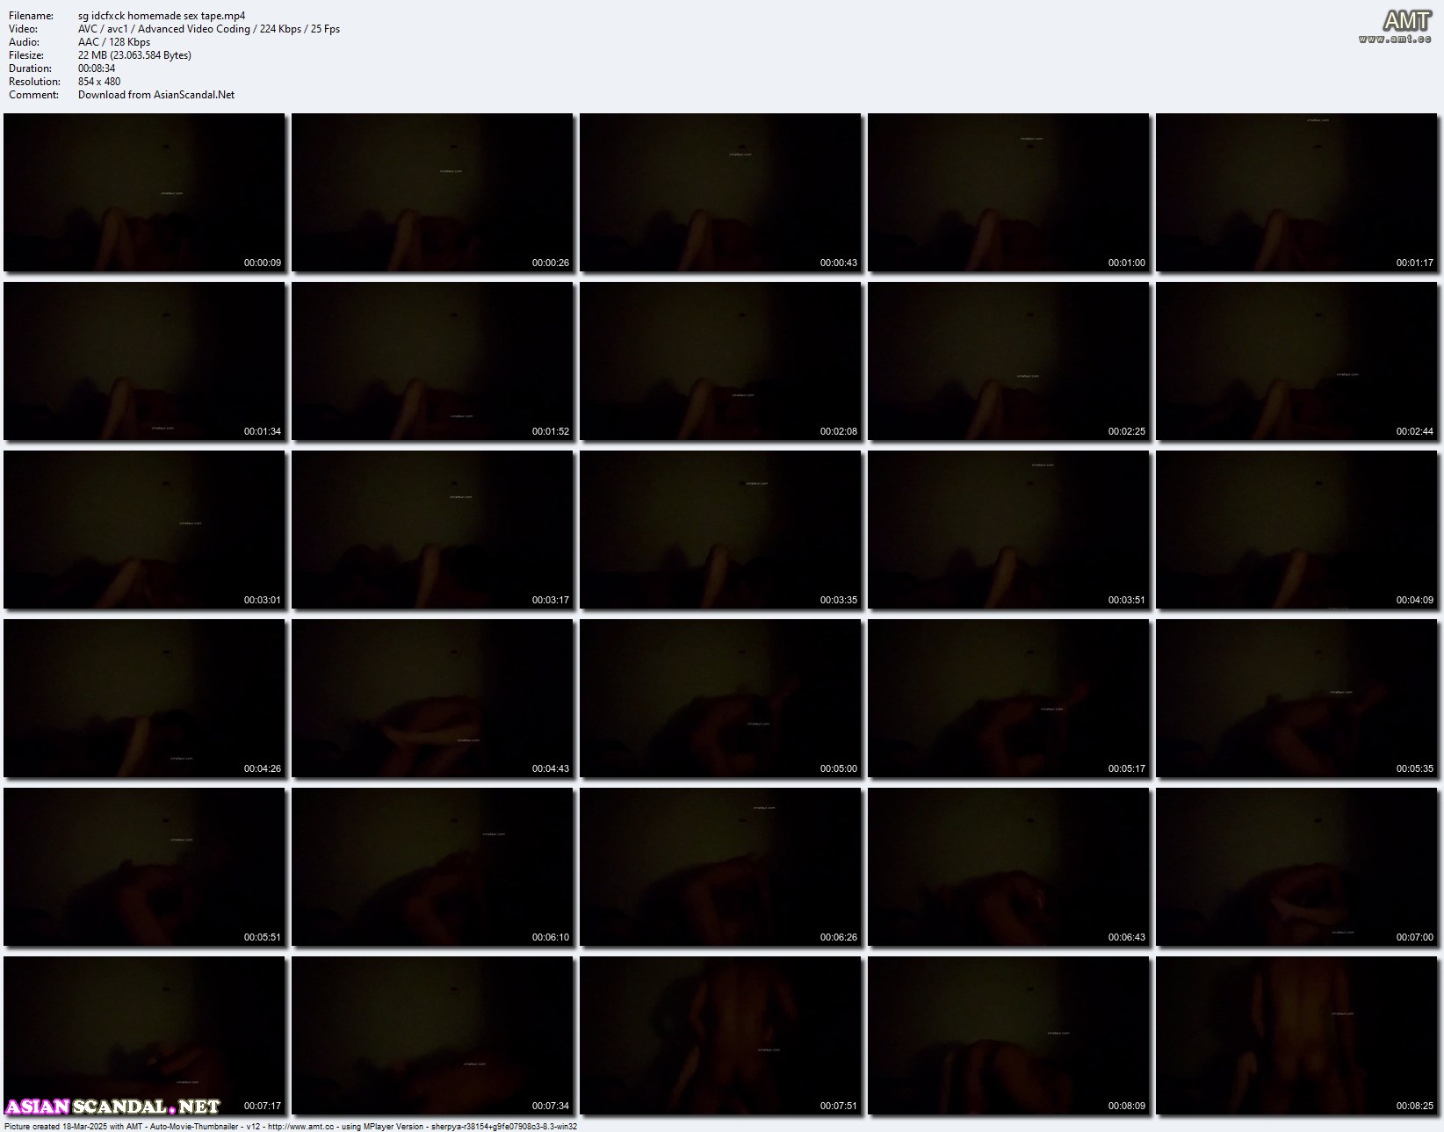The height and width of the screenshot is (1132, 1444).
Task: Open the frame at 00:01:52
Action: [x=432, y=360]
